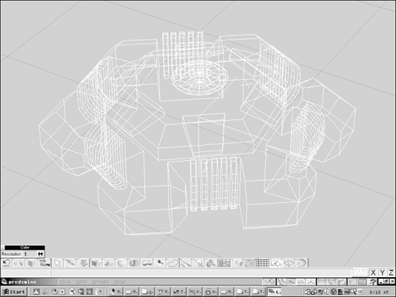Select the solid cube icon beside Undo
The image size is (396, 297).
click(32, 263)
